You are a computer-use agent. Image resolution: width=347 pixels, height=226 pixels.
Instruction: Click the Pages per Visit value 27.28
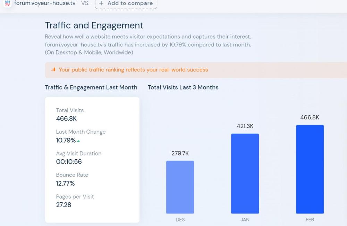pos(64,205)
